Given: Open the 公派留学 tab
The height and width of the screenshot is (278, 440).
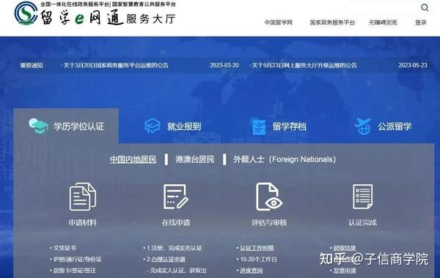Looking at the screenshot, I should pyautogui.click(x=383, y=126).
